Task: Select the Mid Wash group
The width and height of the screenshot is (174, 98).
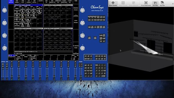Action: point(28,17)
